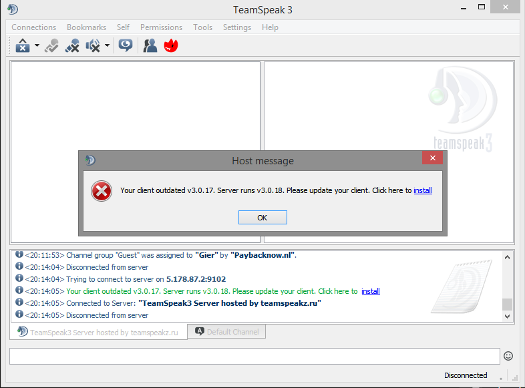Minimize the TeamSpeak 3 window
The height and width of the screenshot is (388, 525).
464,8
